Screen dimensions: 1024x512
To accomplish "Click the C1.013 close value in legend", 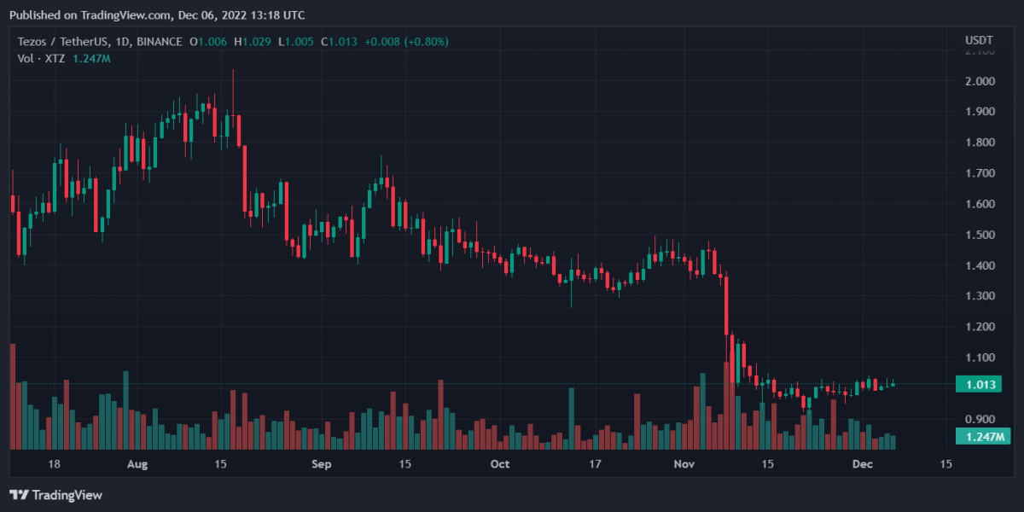I will point(338,42).
